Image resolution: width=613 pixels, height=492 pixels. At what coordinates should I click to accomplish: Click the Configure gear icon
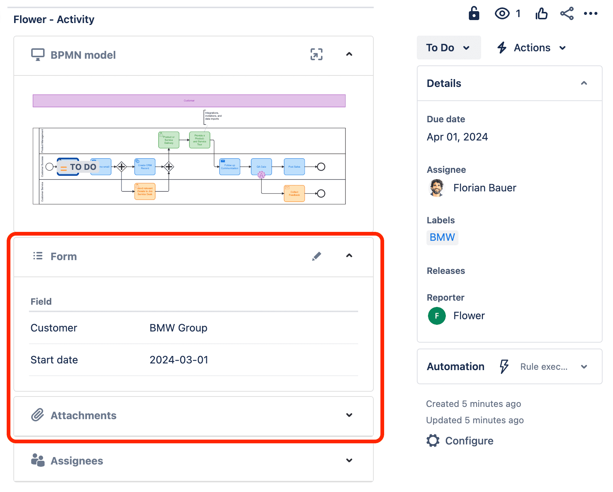432,440
